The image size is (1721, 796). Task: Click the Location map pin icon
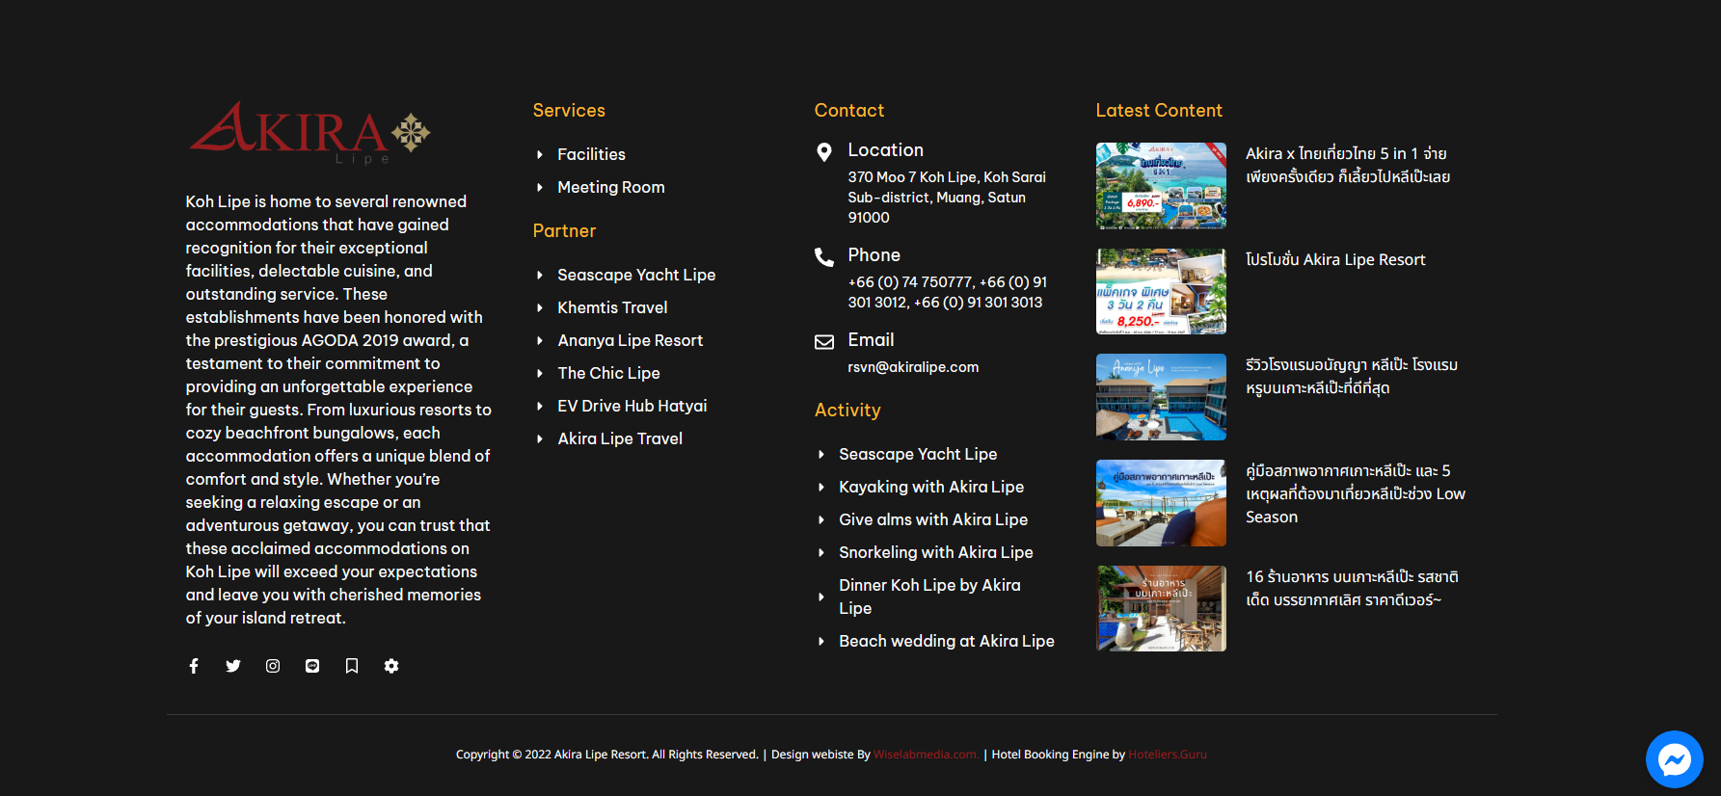tap(824, 152)
